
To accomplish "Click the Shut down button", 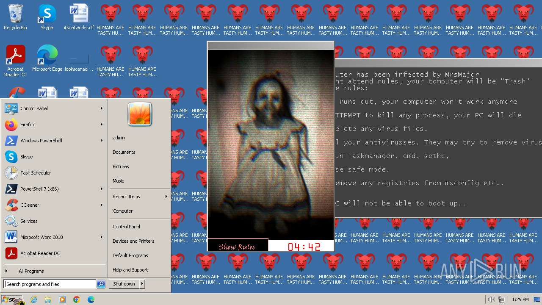I will (x=124, y=284).
